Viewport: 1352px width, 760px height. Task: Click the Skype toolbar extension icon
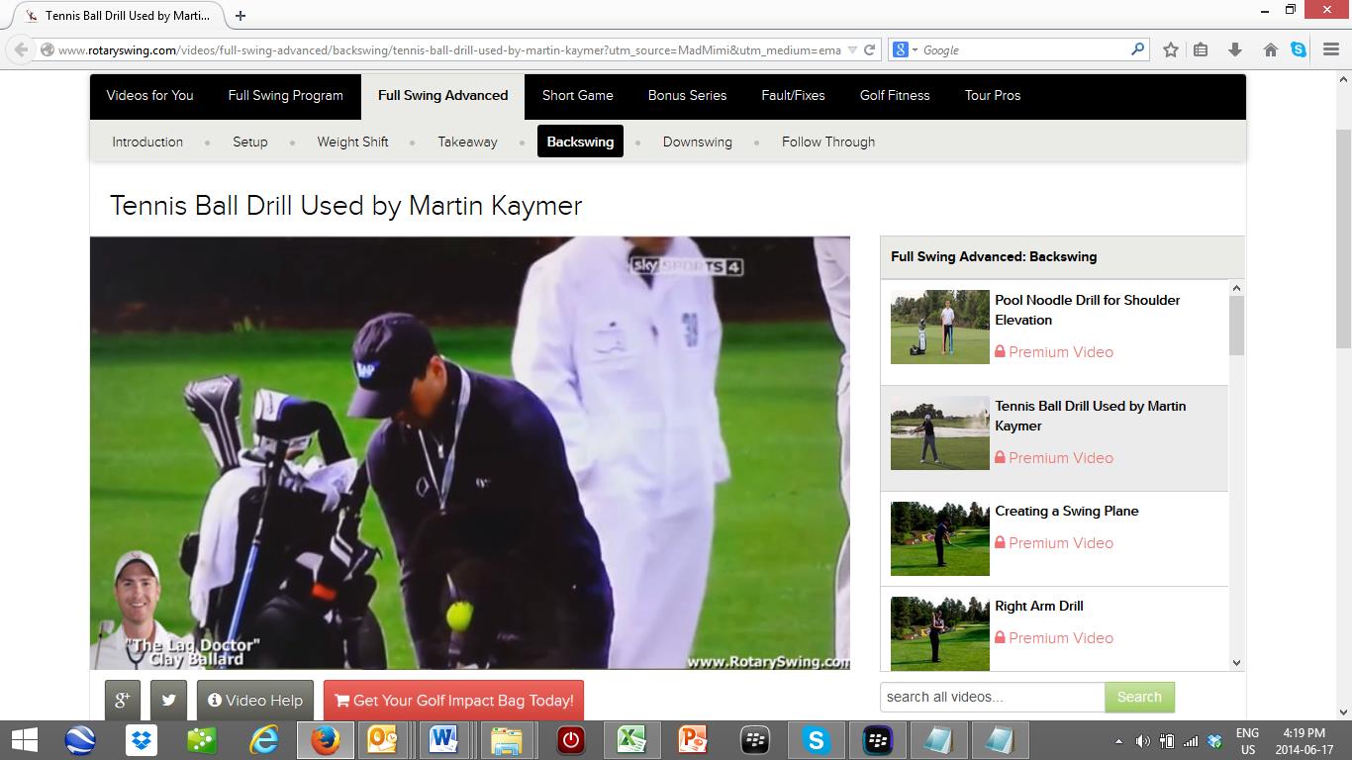pos(1299,49)
